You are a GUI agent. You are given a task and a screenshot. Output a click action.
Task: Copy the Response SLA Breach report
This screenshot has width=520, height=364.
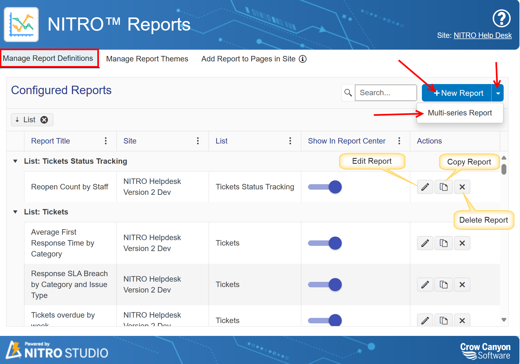[443, 285]
